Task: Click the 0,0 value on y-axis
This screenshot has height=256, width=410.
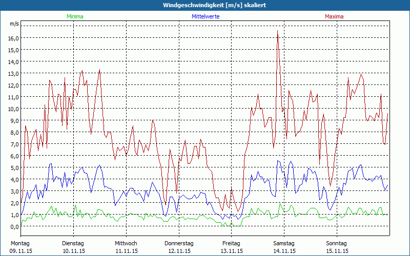Action: (14, 227)
